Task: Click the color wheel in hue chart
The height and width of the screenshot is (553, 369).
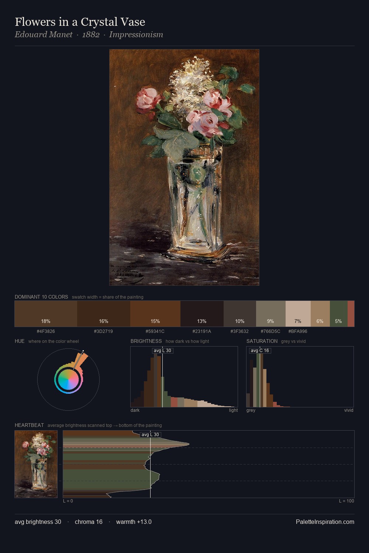Action: coord(68,379)
